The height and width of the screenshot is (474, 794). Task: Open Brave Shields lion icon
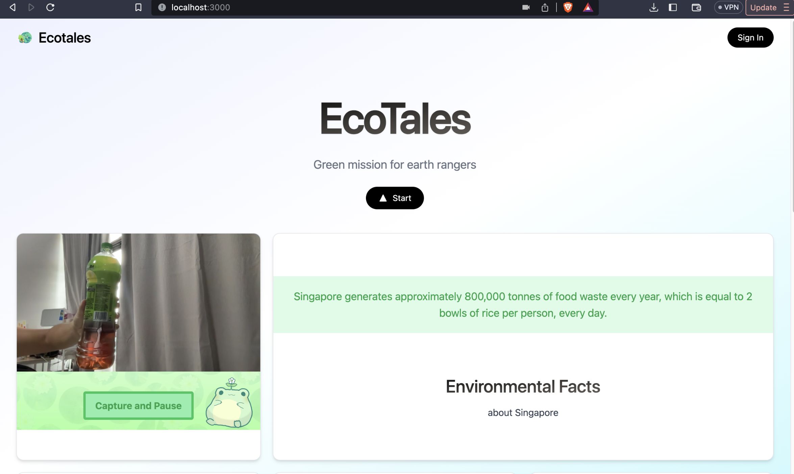click(x=568, y=7)
